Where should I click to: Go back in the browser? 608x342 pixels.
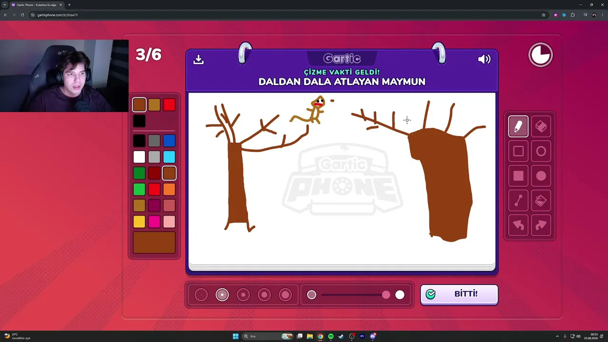coord(5,15)
